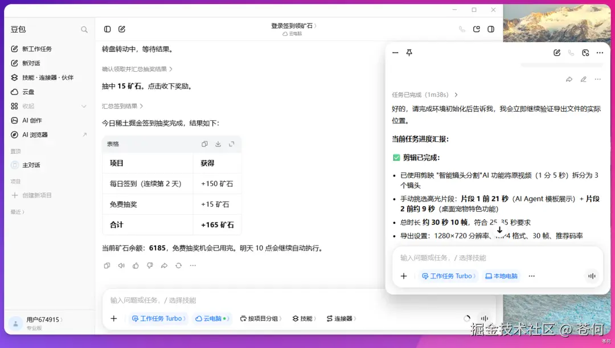The width and height of the screenshot is (615, 348).
Task: Click the more options icon in floating message actions
Action: [597, 79]
